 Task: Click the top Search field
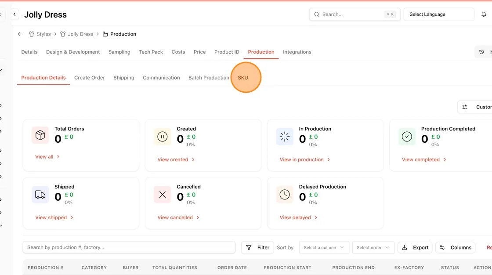(355, 14)
